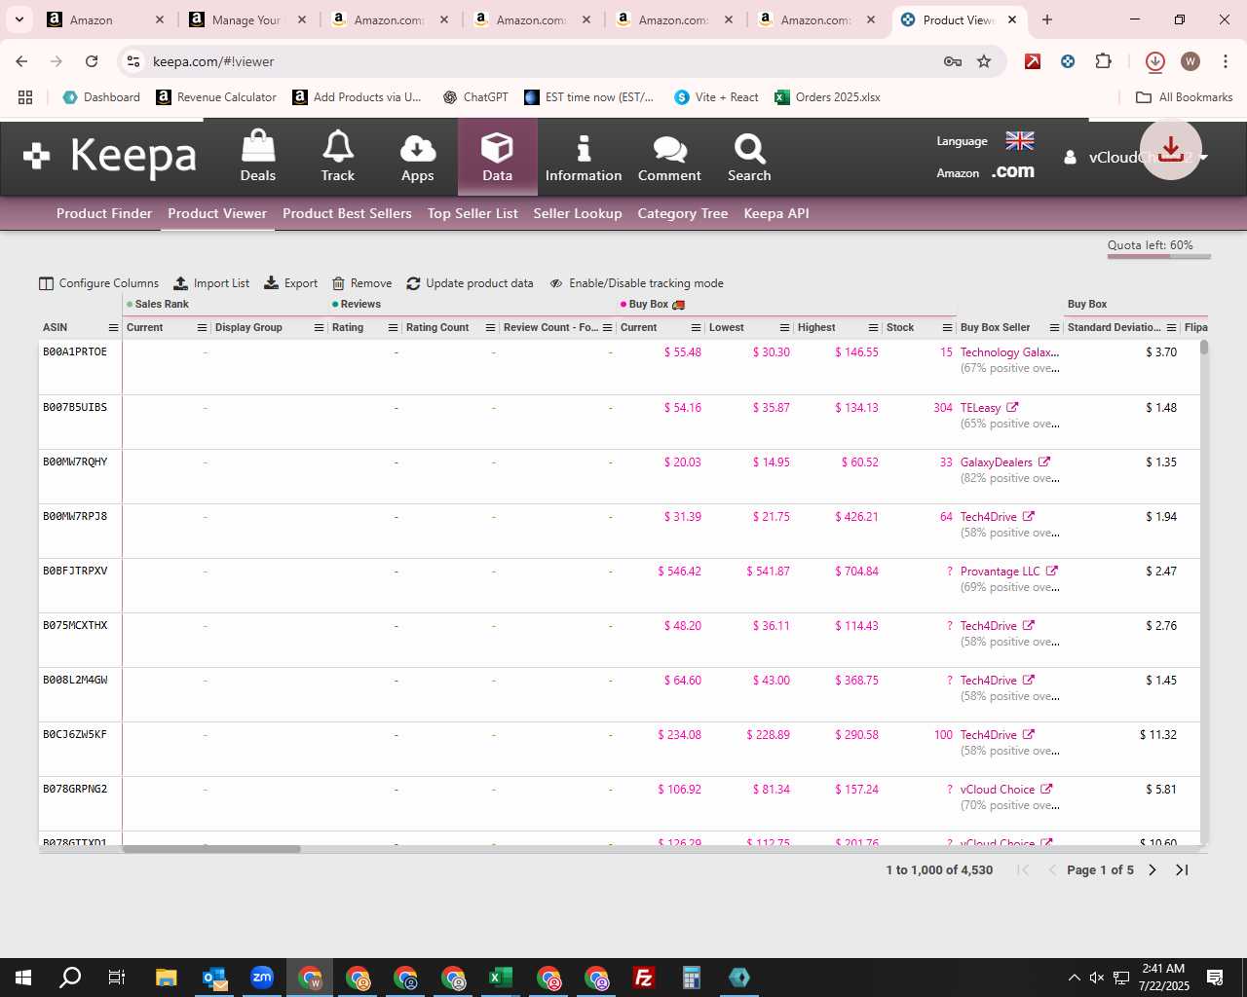This screenshot has height=997, width=1247.
Task: Click Configure Columns
Action: [x=98, y=283]
